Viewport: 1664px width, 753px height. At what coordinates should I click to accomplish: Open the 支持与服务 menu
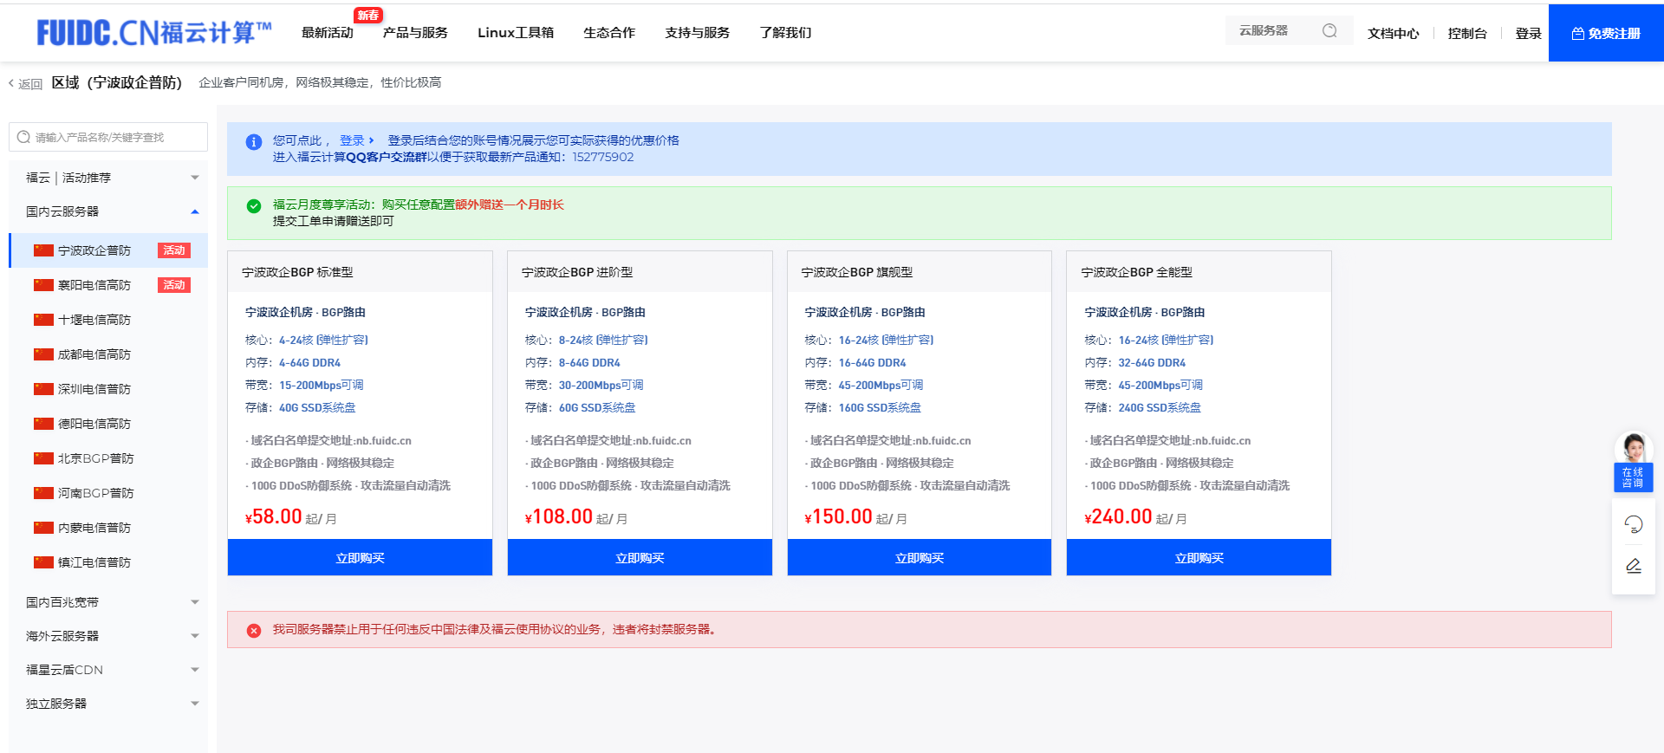point(698,33)
